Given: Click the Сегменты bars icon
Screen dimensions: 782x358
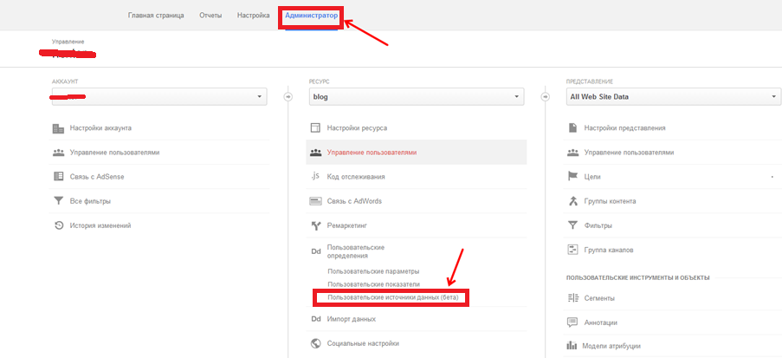Looking at the screenshot, I should point(572,298).
